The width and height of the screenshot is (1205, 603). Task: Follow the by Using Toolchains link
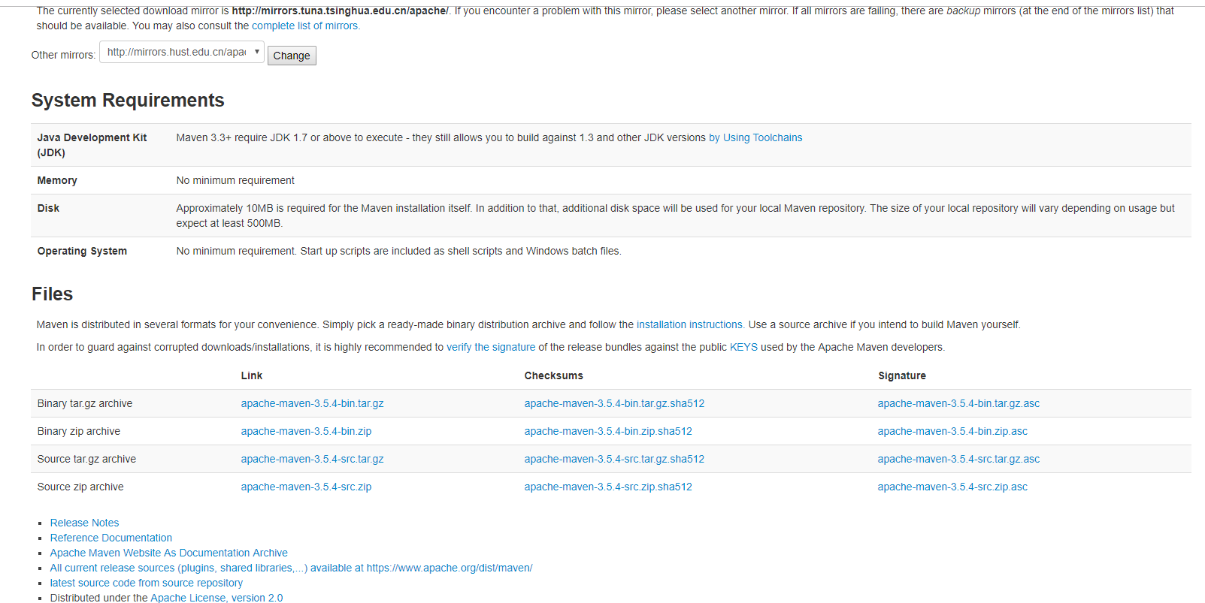[x=755, y=137]
